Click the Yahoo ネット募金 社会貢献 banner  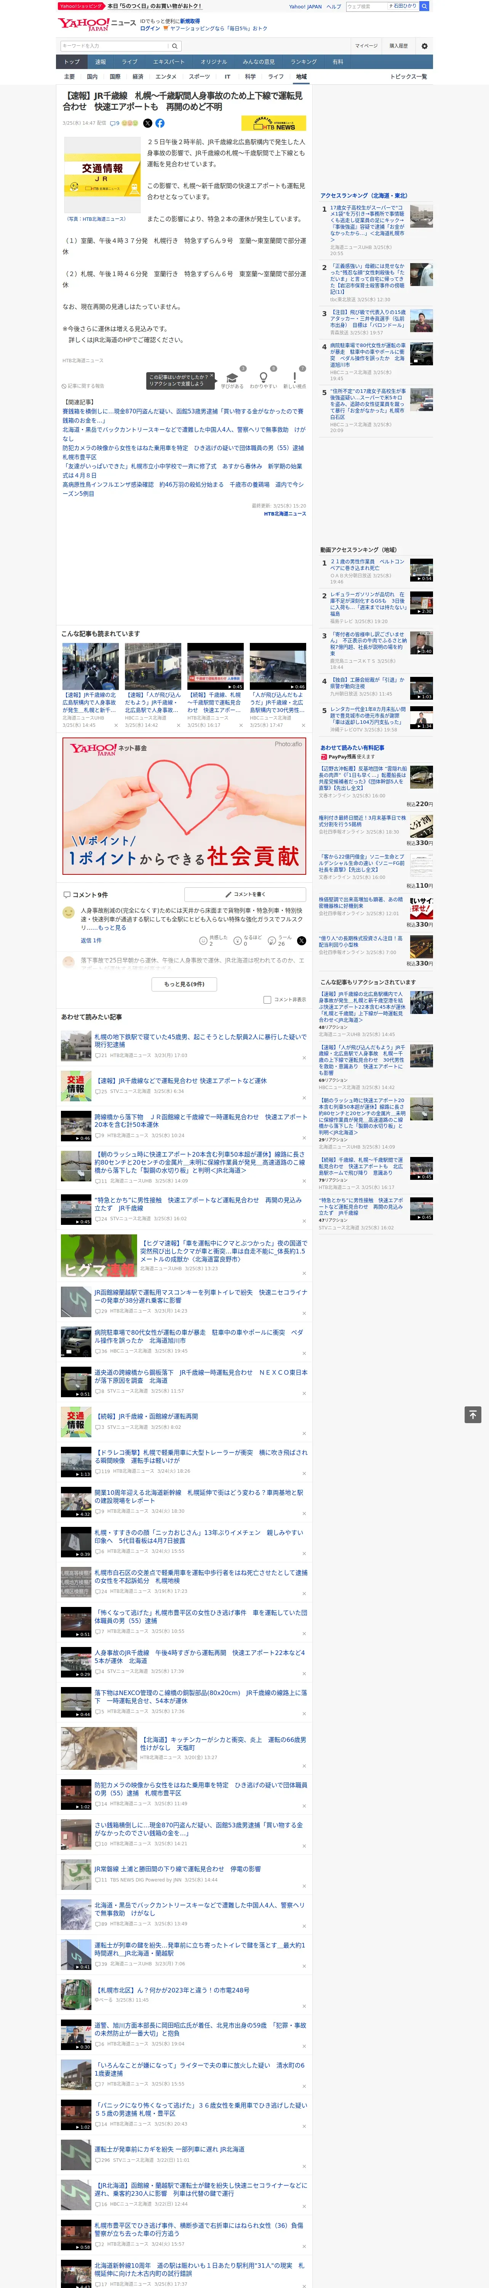pos(185,807)
